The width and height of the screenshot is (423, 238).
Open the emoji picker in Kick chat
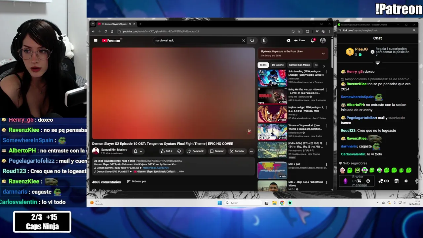tap(368, 181)
